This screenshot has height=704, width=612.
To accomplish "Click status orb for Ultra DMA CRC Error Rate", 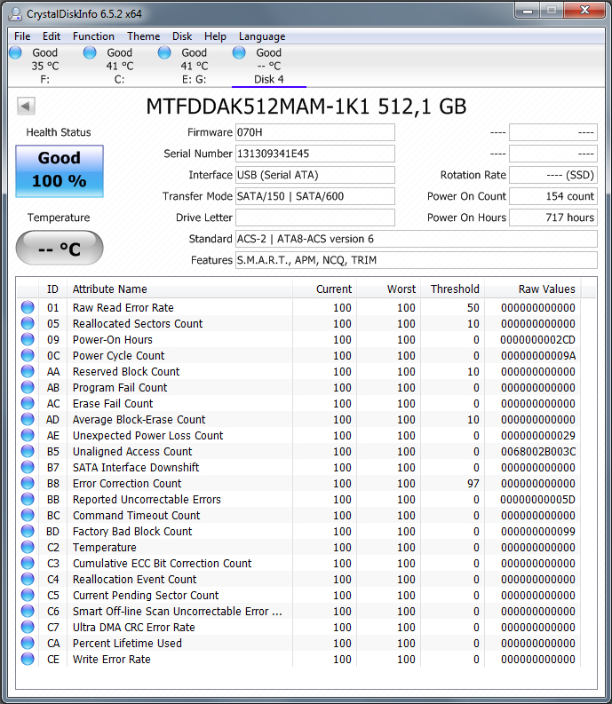I will [x=28, y=627].
